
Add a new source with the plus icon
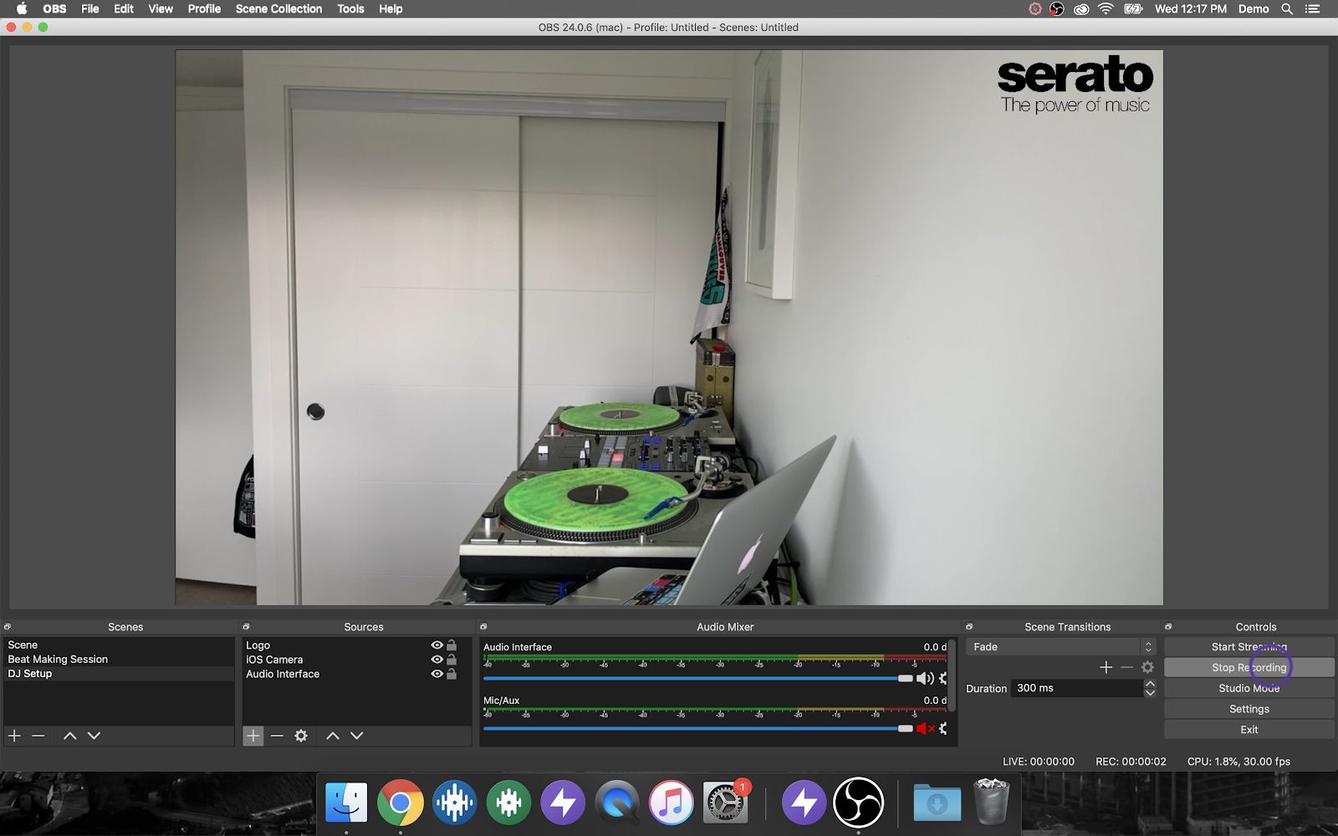pos(253,736)
